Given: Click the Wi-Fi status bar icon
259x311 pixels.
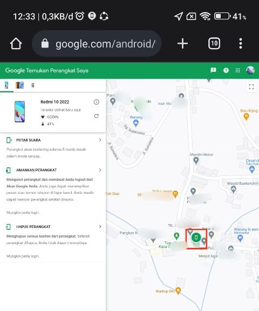Looking at the screenshot, I should [x=205, y=16].
